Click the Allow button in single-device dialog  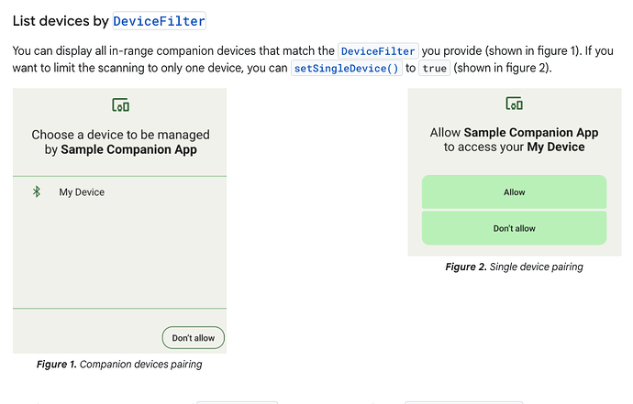[514, 191]
